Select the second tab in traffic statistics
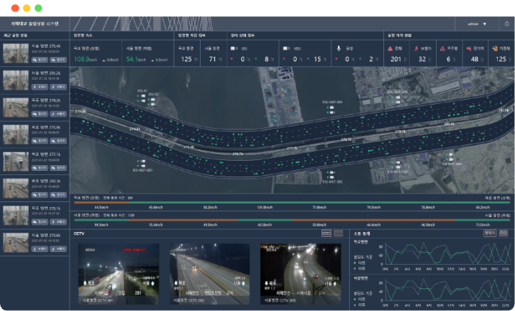Screen dimensions: 515x311 point(503,233)
